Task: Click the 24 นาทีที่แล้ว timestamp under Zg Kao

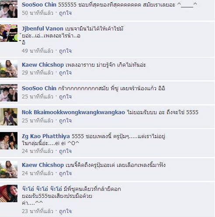Action: [38, 151]
